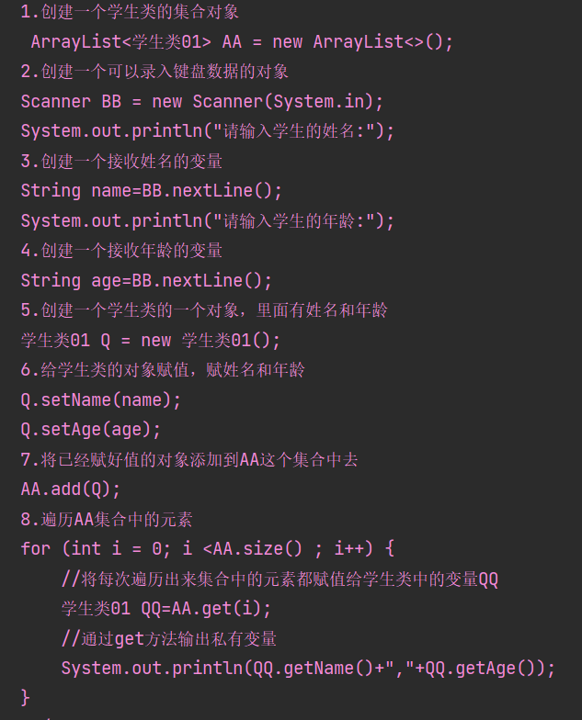The image size is (582, 720).
Task: Click the line creating student object Q
Action: click(x=151, y=340)
